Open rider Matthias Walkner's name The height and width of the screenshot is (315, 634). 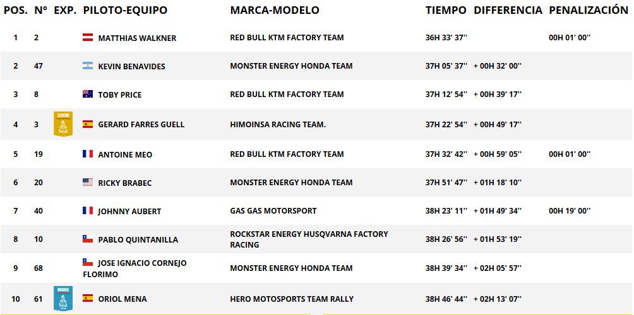(x=137, y=38)
